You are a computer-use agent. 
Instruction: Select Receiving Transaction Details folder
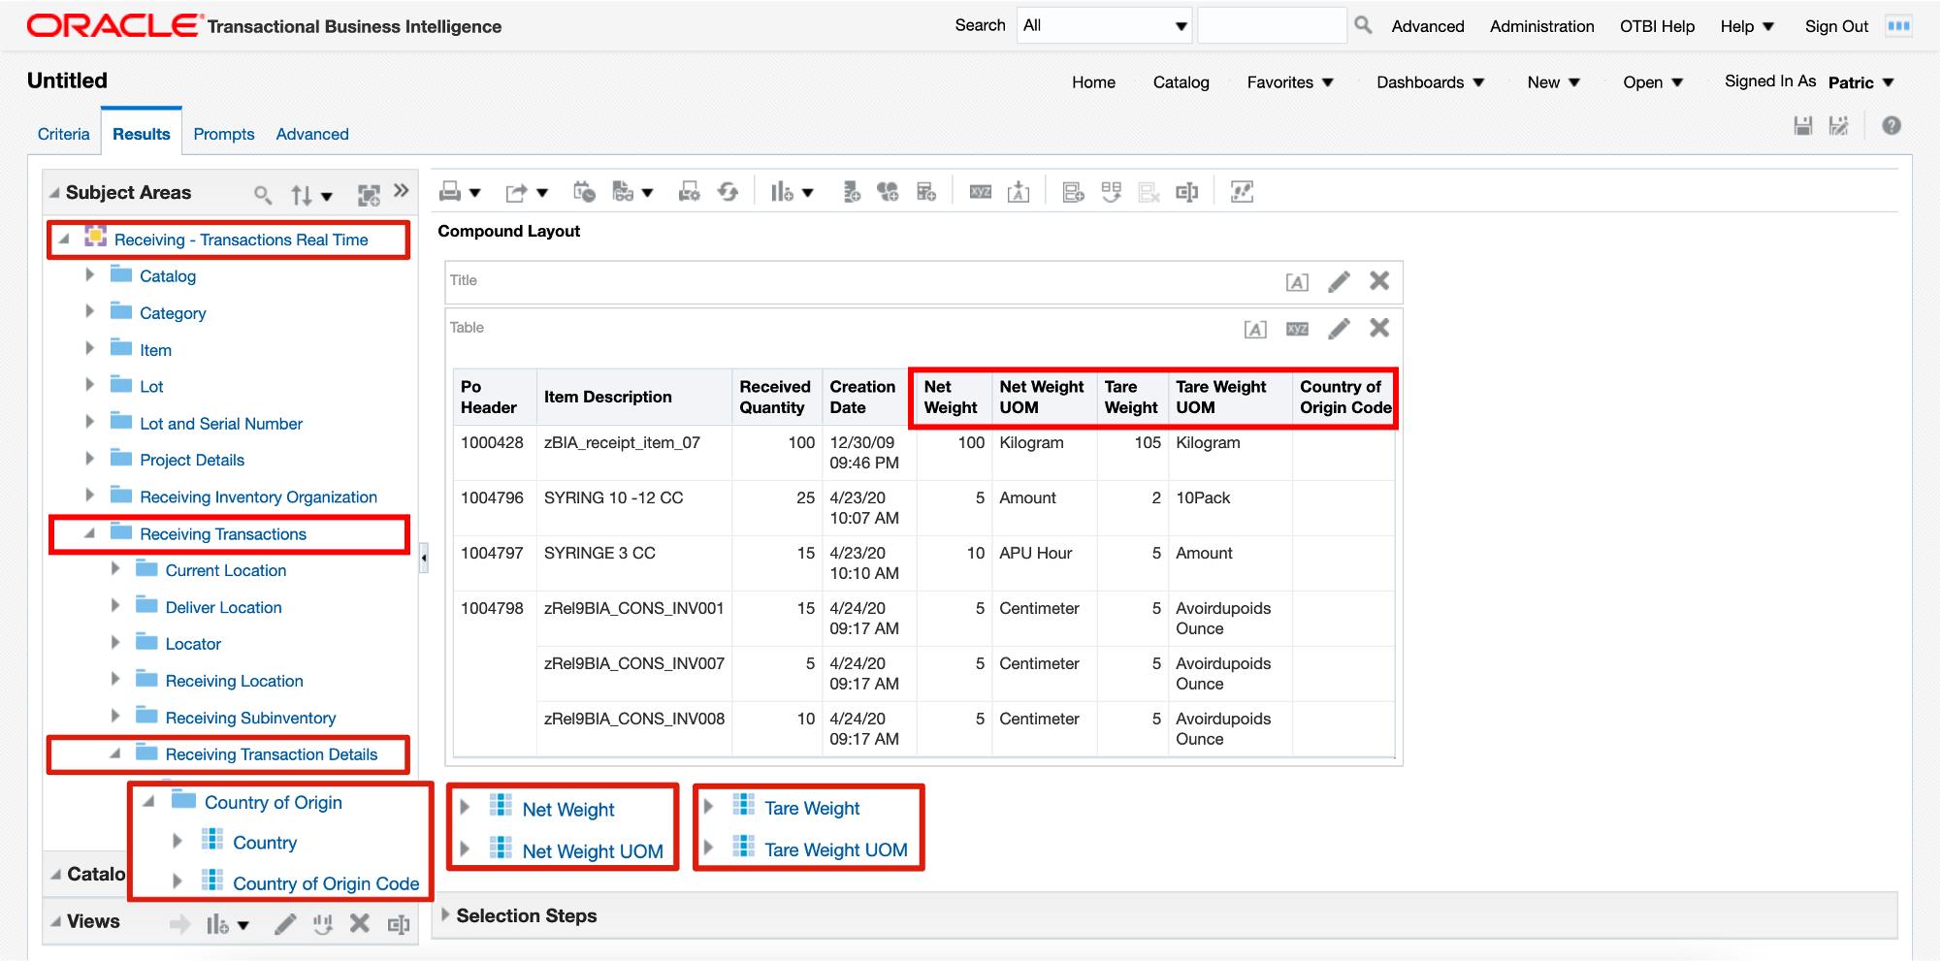(272, 754)
